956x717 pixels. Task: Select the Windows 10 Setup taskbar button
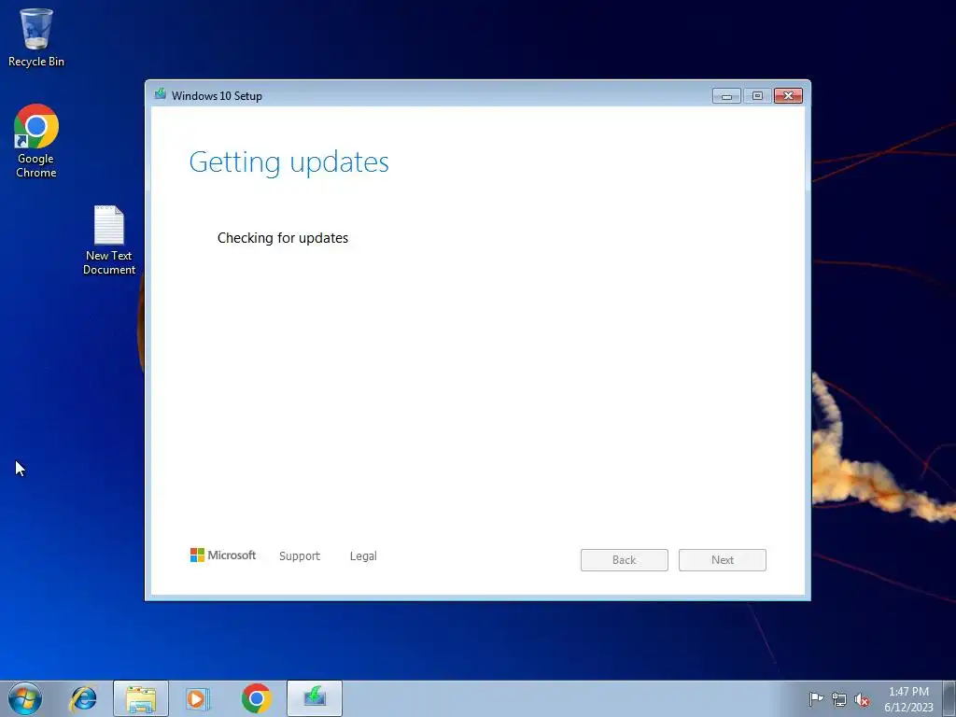pos(315,698)
